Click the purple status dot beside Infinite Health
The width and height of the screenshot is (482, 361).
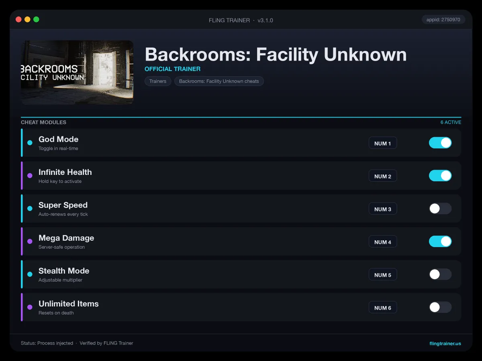(x=30, y=176)
